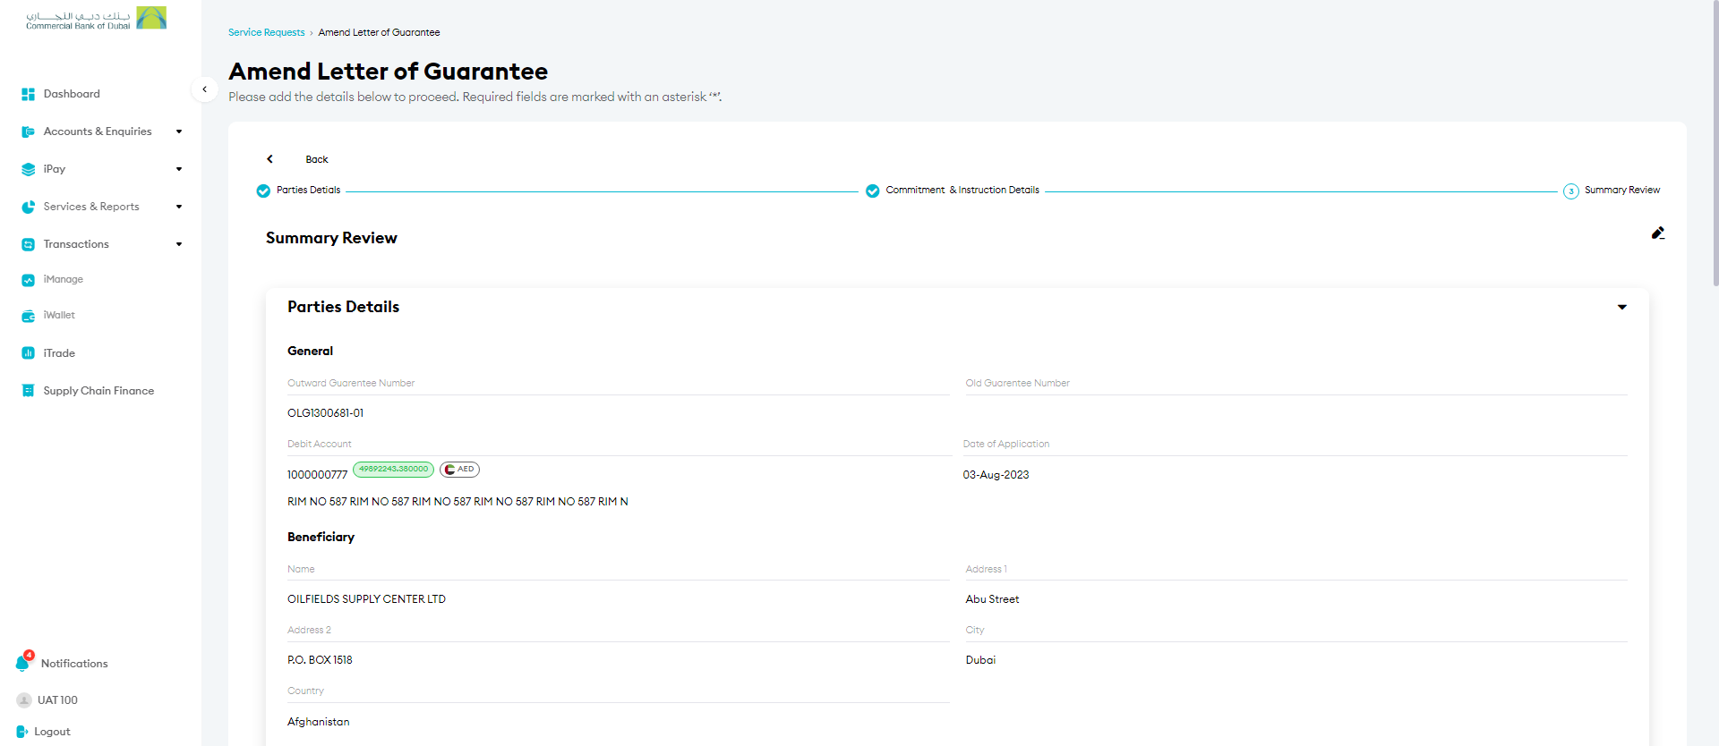This screenshot has height=746, width=1719.
Task: Click the Afghanistan country value
Action: point(319,722)
